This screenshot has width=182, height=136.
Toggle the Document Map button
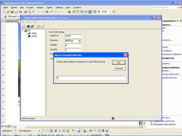point(95,12)
